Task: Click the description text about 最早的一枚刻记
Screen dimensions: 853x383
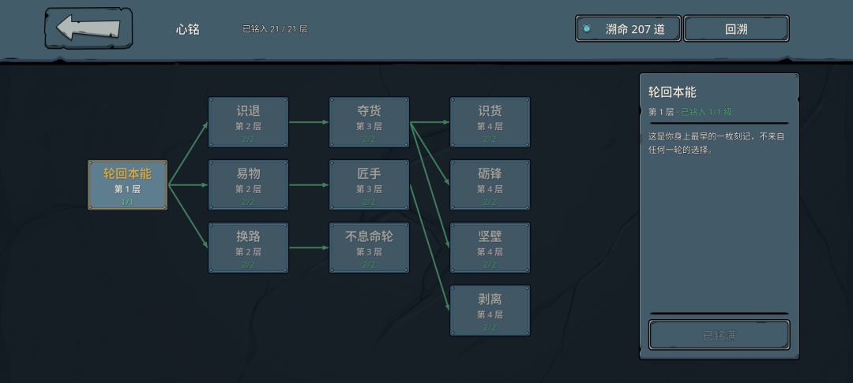Action: click(x=716, y=143)
